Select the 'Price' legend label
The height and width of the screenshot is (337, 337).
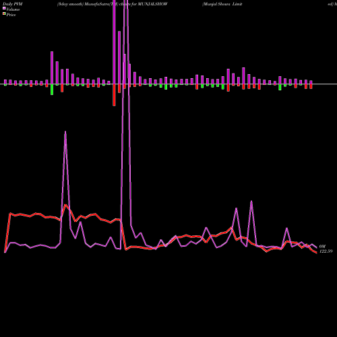click(11, 15)
